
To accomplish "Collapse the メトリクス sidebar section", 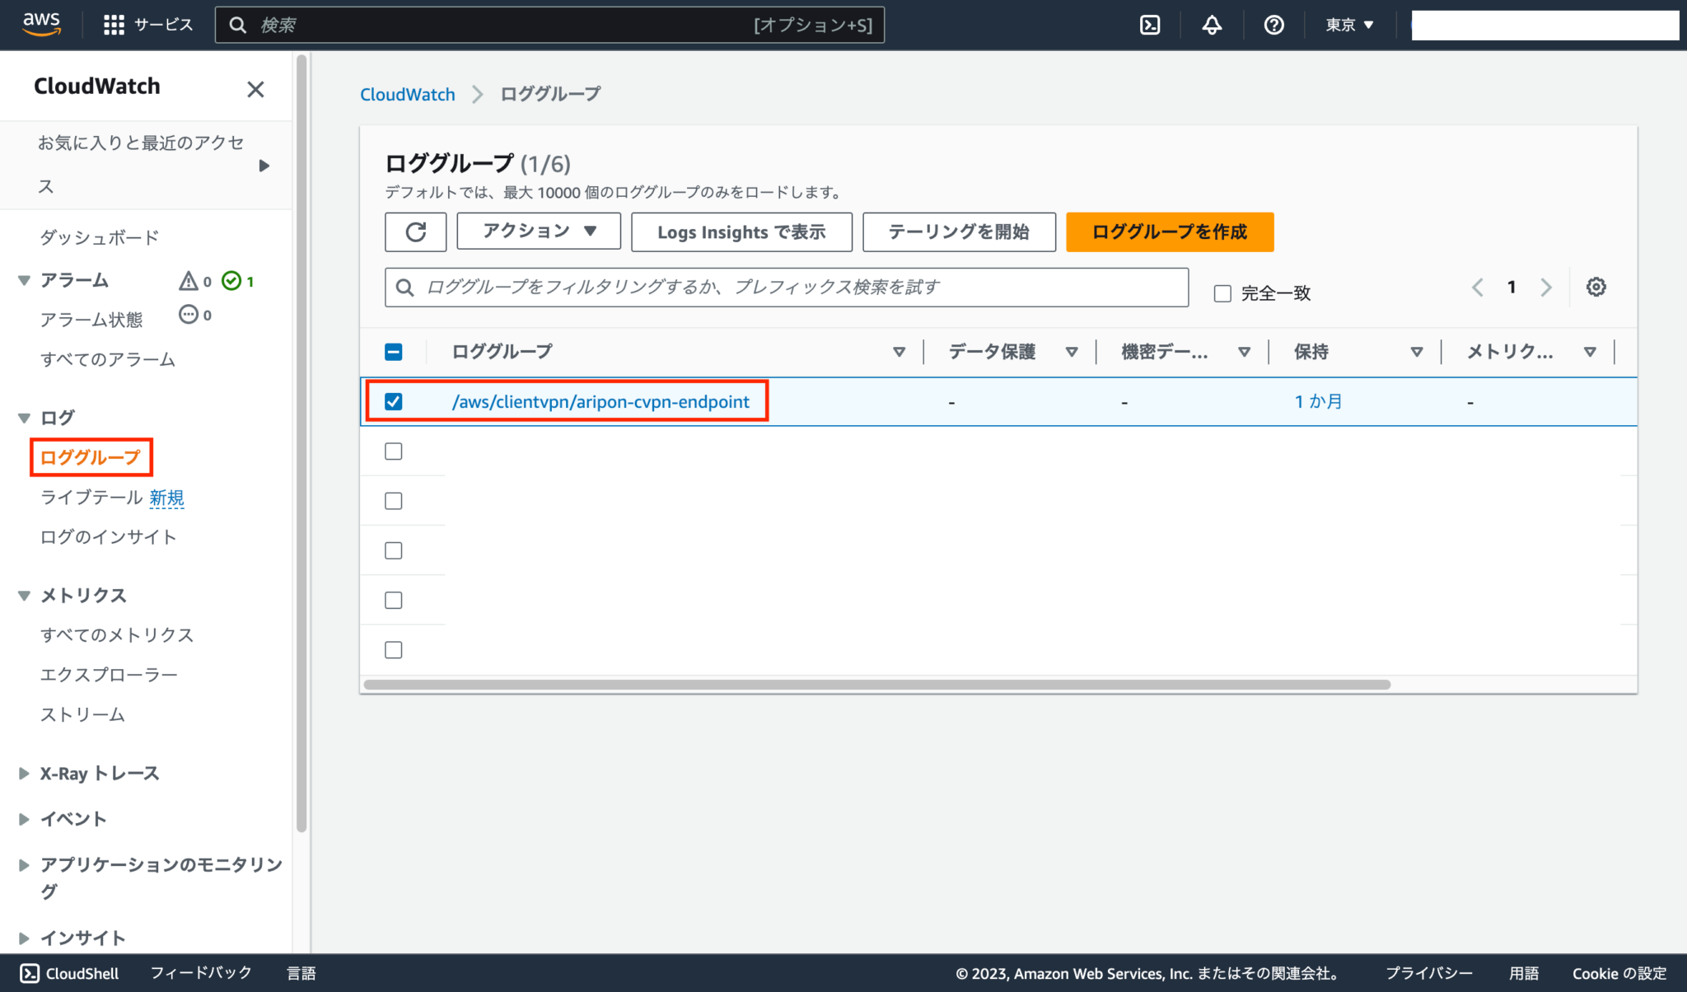I will click(x=24, y=595).
